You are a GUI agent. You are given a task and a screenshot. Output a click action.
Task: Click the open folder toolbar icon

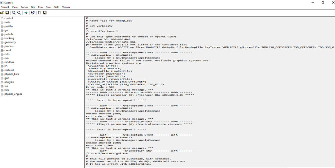pyautogui.click(x=2, y=13)
